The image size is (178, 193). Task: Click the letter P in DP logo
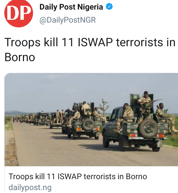click(25, 13)
